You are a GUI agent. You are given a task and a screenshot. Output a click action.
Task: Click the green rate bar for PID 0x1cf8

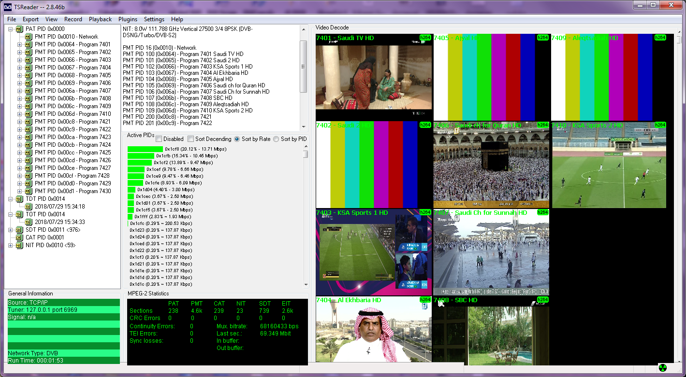pyautogui.click(x=146, y=149)
